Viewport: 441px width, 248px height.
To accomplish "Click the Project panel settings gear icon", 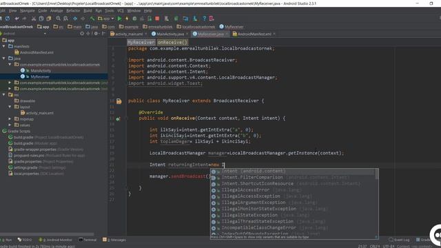I will pyautogui.click(x=96, y=34).
